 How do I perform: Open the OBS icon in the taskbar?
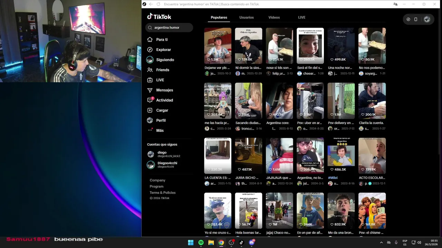(x=231, y=242)
